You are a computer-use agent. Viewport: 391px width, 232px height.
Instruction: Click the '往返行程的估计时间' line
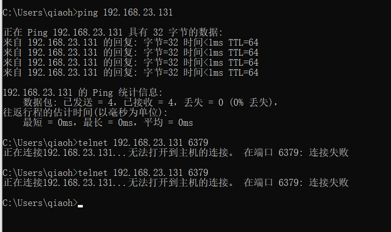point(84,113)
